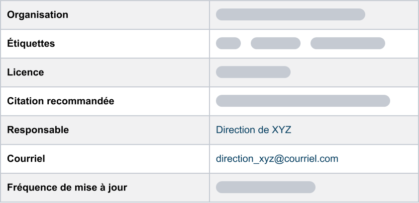Click the last, longest Étiquettes tag placeholder
This screenshot has width=419, height=203.
[347, 43]
